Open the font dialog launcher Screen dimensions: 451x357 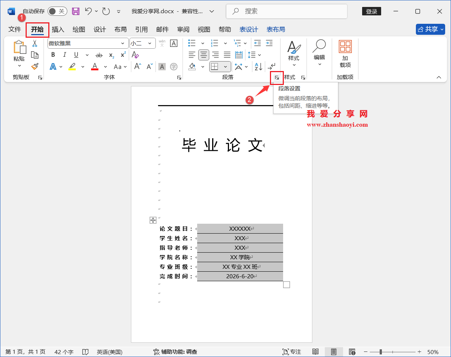pyautogui.click(x=179, y=78)
